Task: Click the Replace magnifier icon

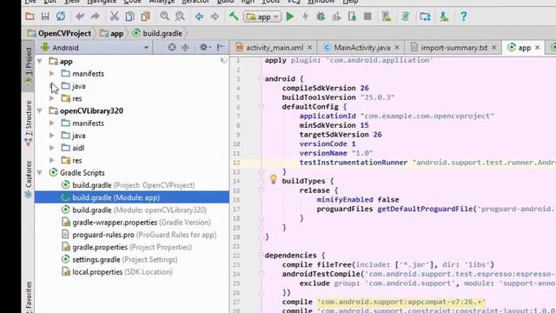Action: tap(180, 17)
